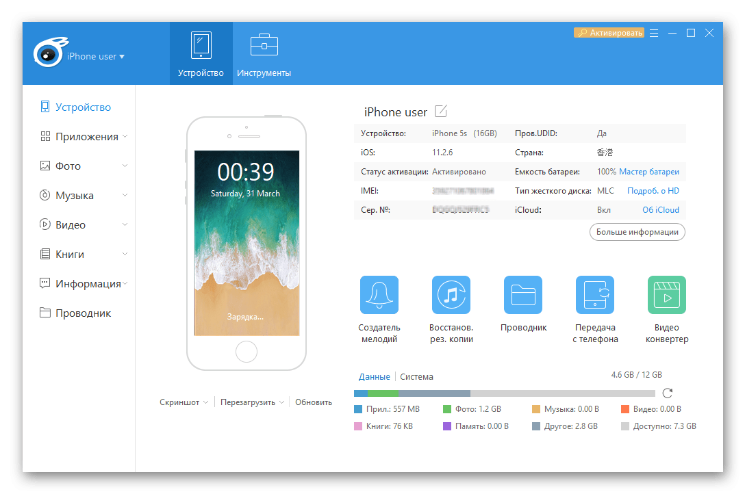
Task: Open the hamburger menu in title bar
Action: pyautogui.click(x=654, y=33)
